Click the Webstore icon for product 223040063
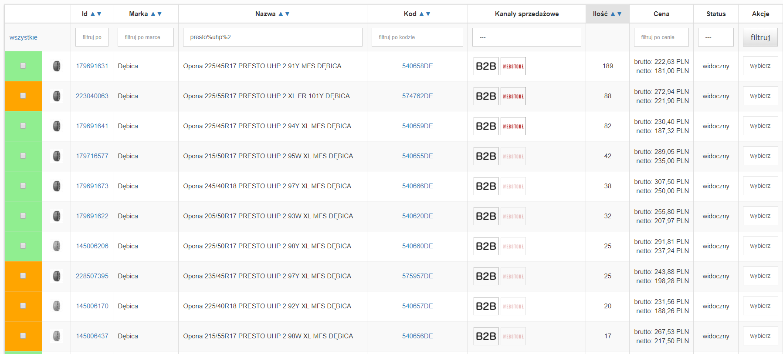 click(513, 96)
